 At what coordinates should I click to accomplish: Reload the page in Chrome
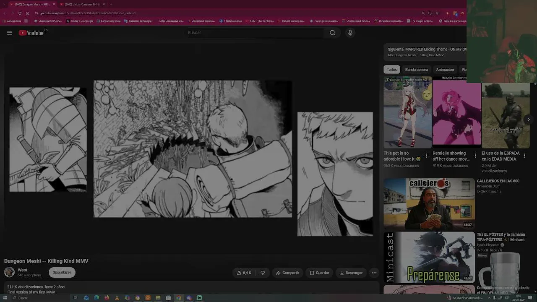click(20, 13)
